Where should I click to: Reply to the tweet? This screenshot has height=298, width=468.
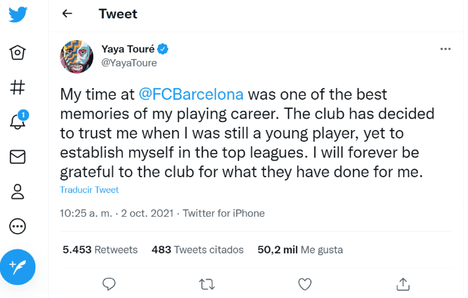click(110, 284)
